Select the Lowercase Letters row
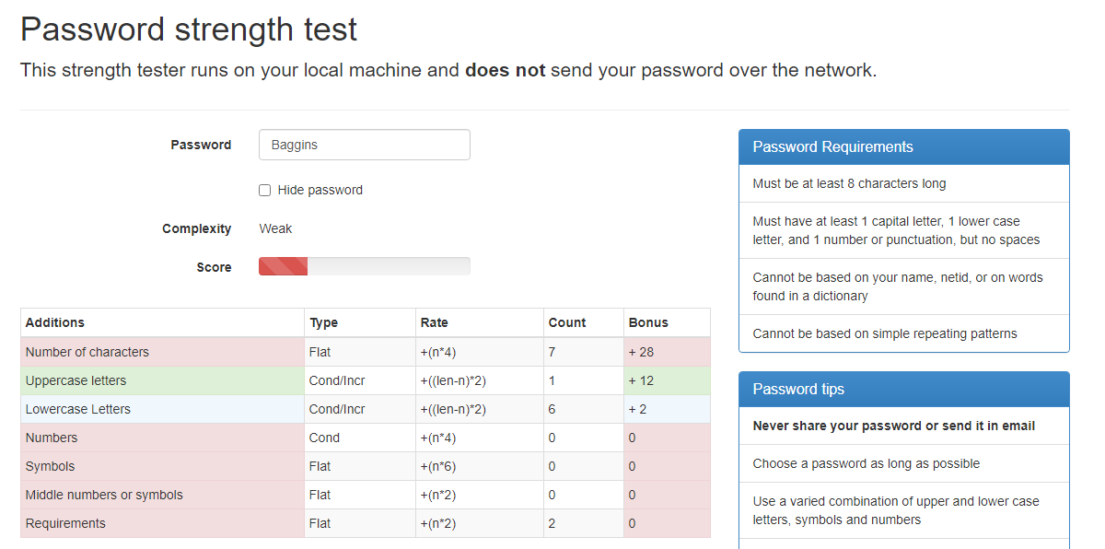Screen dimensions: 1105x549 click(78, 409)
